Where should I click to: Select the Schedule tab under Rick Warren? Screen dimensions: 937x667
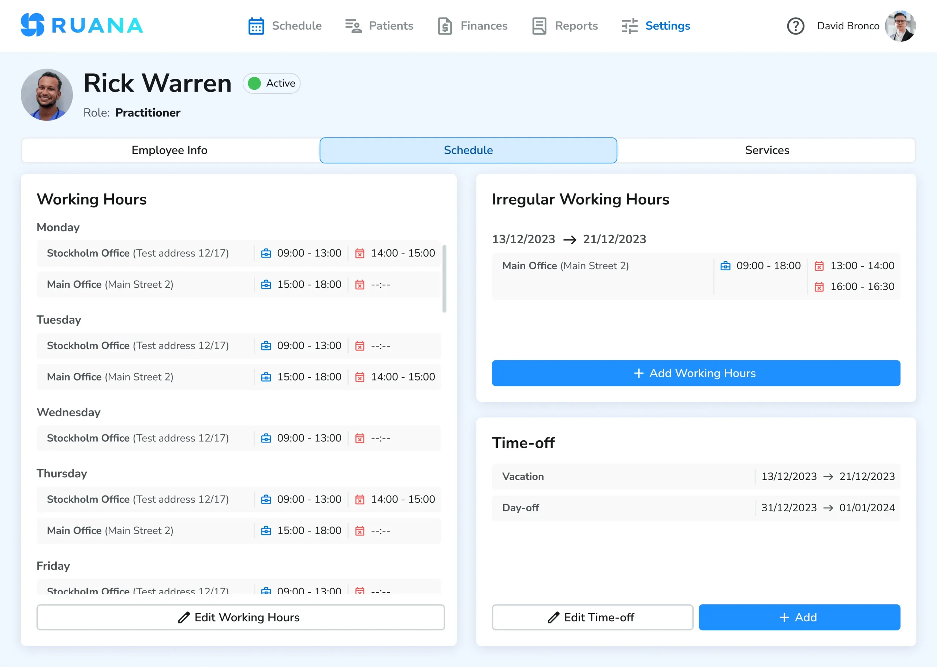click(x=468, y=150)
